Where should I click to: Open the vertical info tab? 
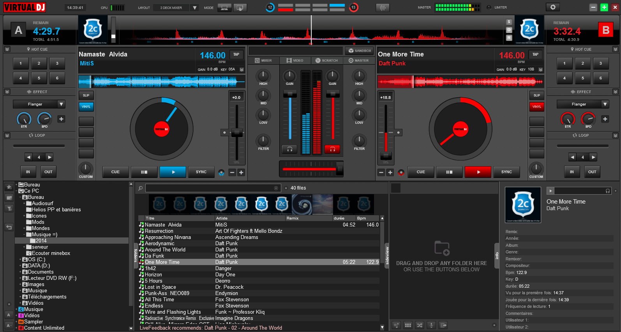click(x=497, y=256)
